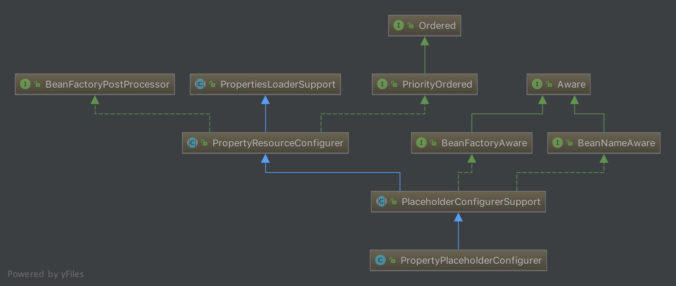Click the abstract class icon on PropertiesLoaderSupport
The height and width of the screenshot is (286, 676).
(200, 84)
